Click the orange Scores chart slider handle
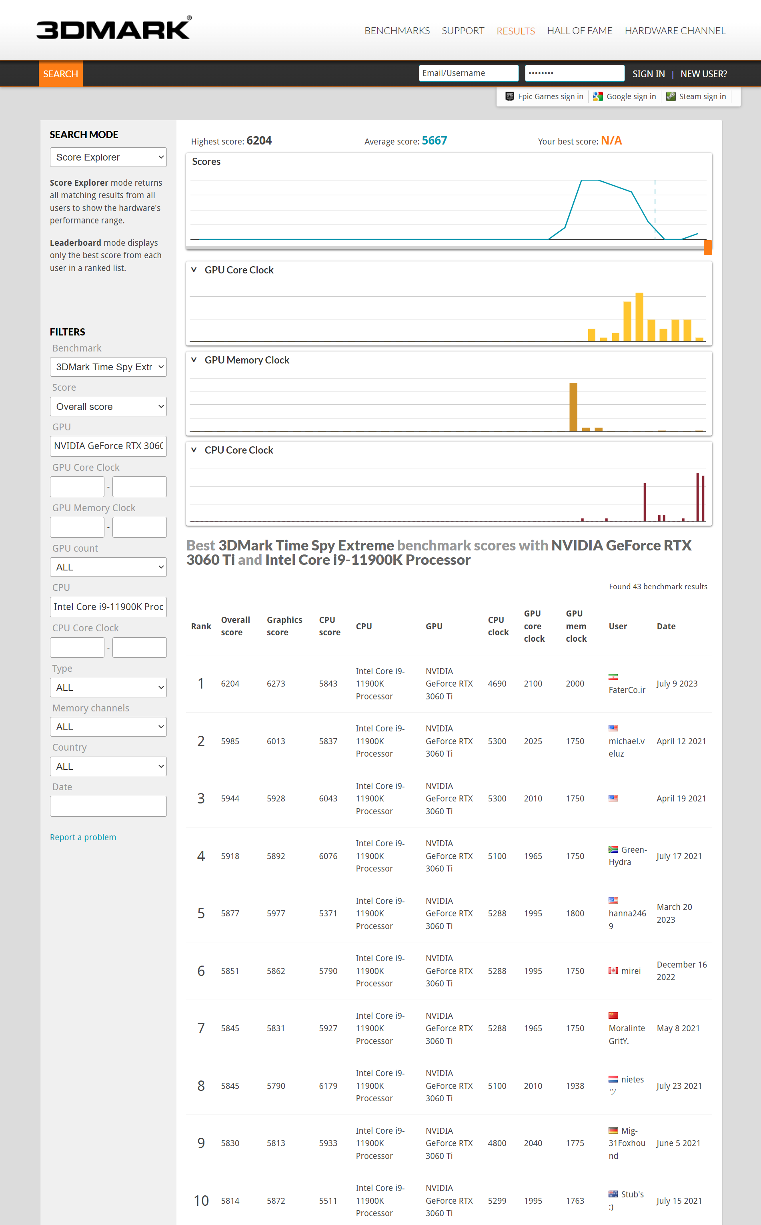Image resolution: width=761 pixels, height=1225 pixels. [x=708, y=247]
